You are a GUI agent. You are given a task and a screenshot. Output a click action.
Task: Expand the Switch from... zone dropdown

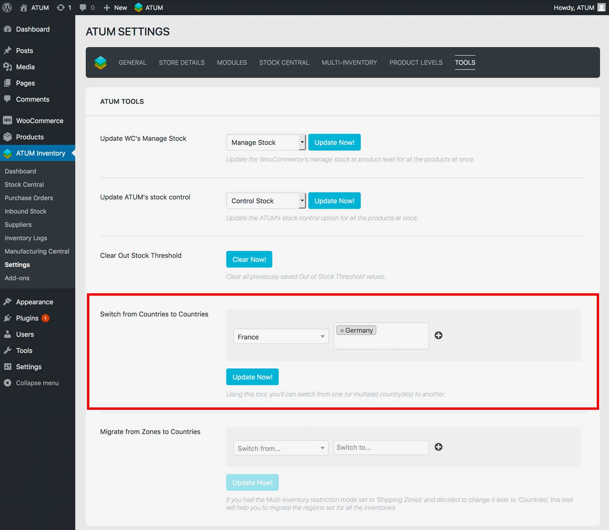[x=280, y=448]
